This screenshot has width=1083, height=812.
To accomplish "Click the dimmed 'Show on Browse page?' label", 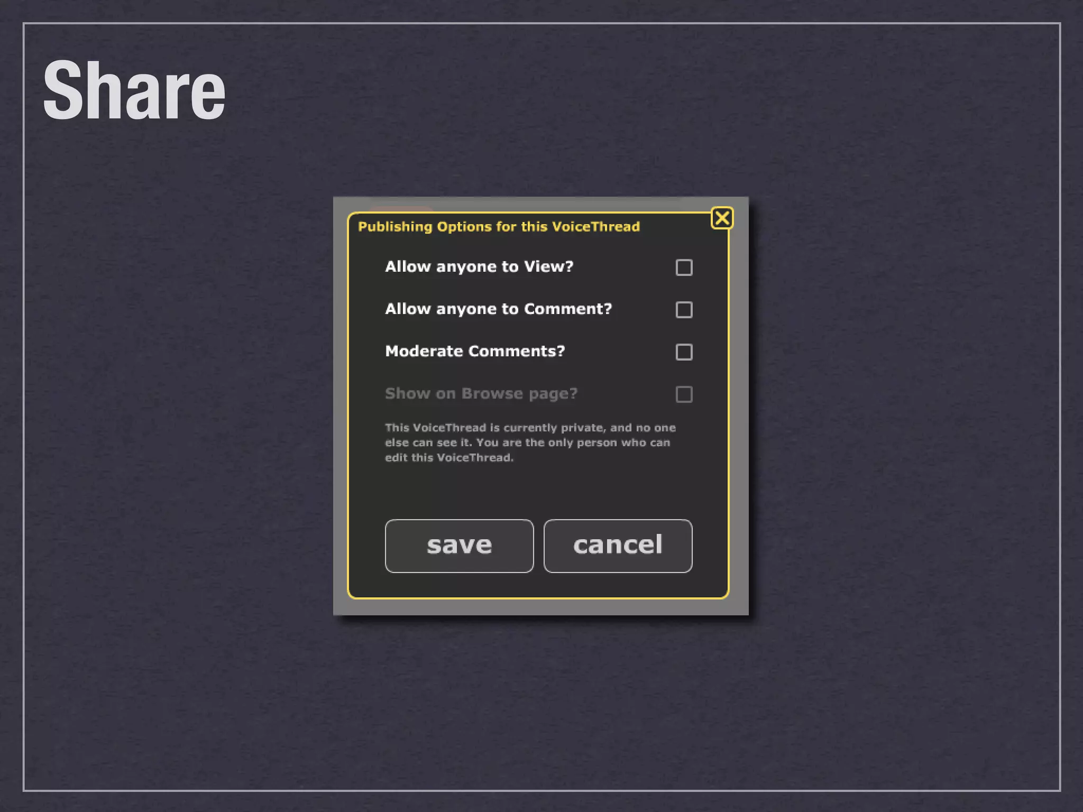I will coord(481,393).
